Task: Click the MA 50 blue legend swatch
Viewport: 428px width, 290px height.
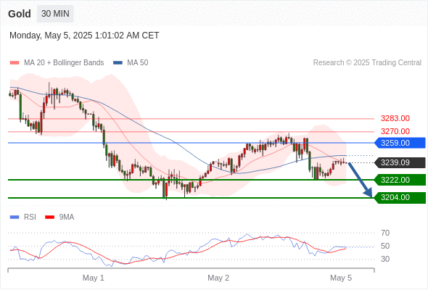Action: click(118, 63)
